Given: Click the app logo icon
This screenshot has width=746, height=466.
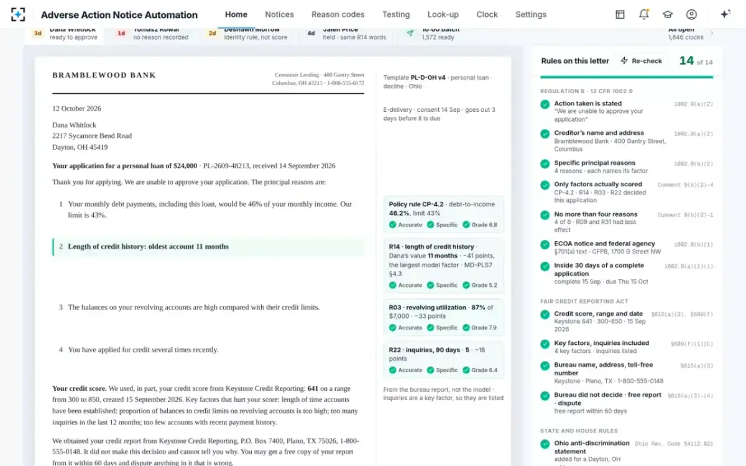Looking at the screenshot, I should (18, 14).
